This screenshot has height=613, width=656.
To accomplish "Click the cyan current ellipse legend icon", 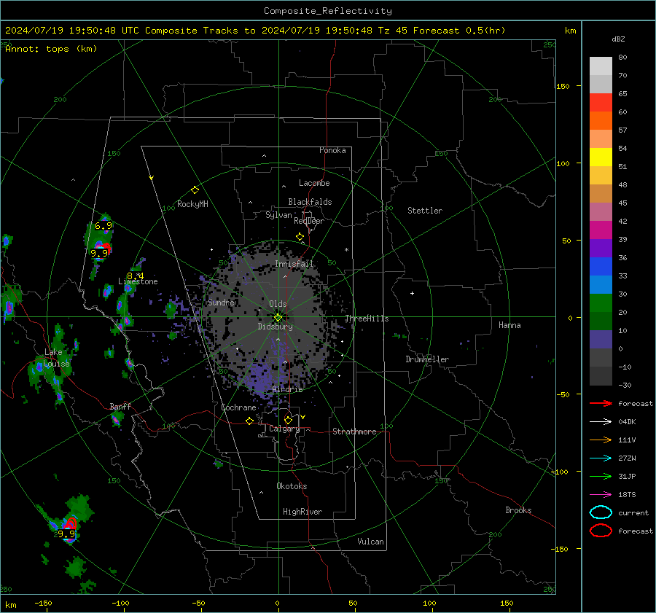I will [x=601, y=512].
